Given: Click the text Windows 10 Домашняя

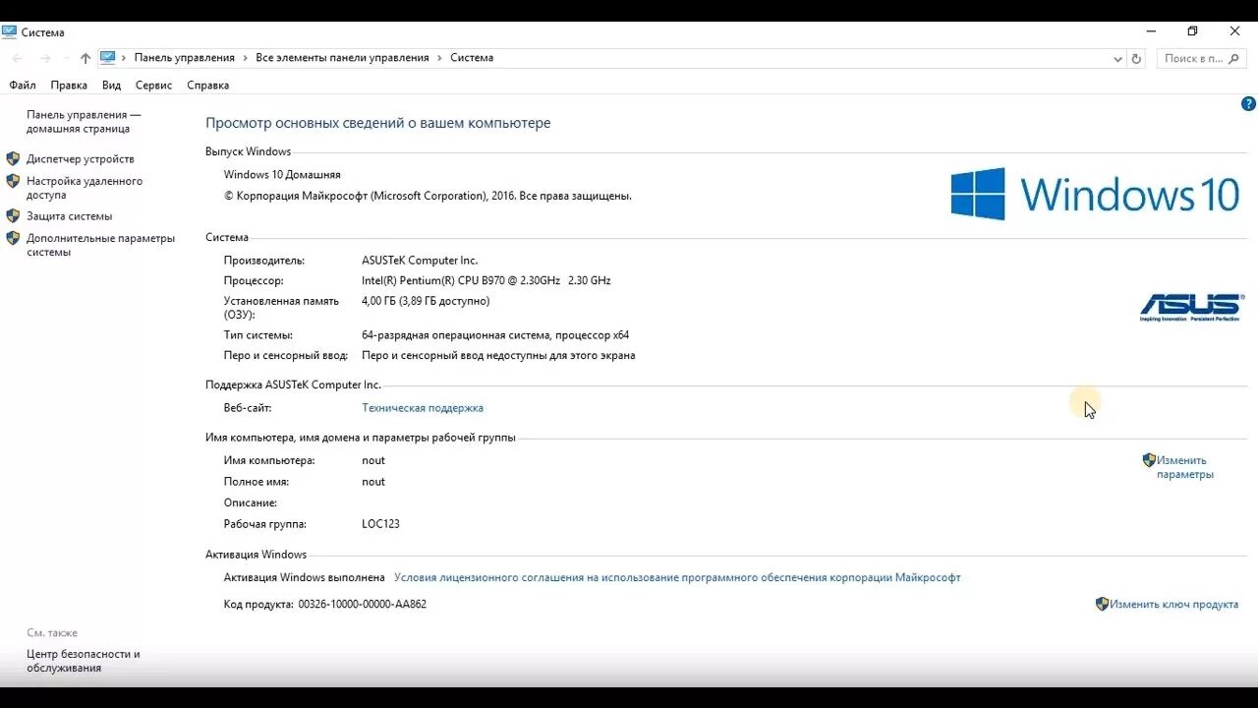Looking at the screenshot, I should (x=282, y=175).
